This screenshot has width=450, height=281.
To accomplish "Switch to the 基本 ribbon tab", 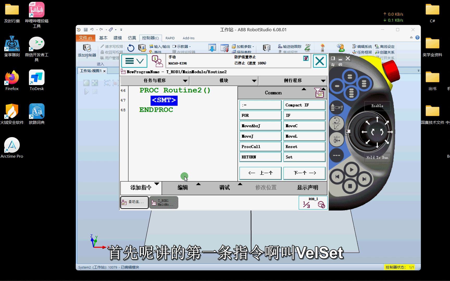I will tap(103, 38).
